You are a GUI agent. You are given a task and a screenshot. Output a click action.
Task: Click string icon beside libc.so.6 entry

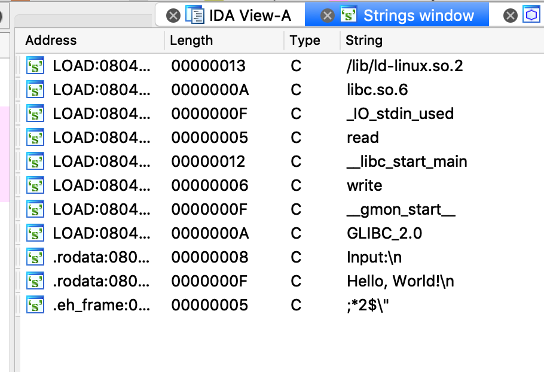point(35,90)
